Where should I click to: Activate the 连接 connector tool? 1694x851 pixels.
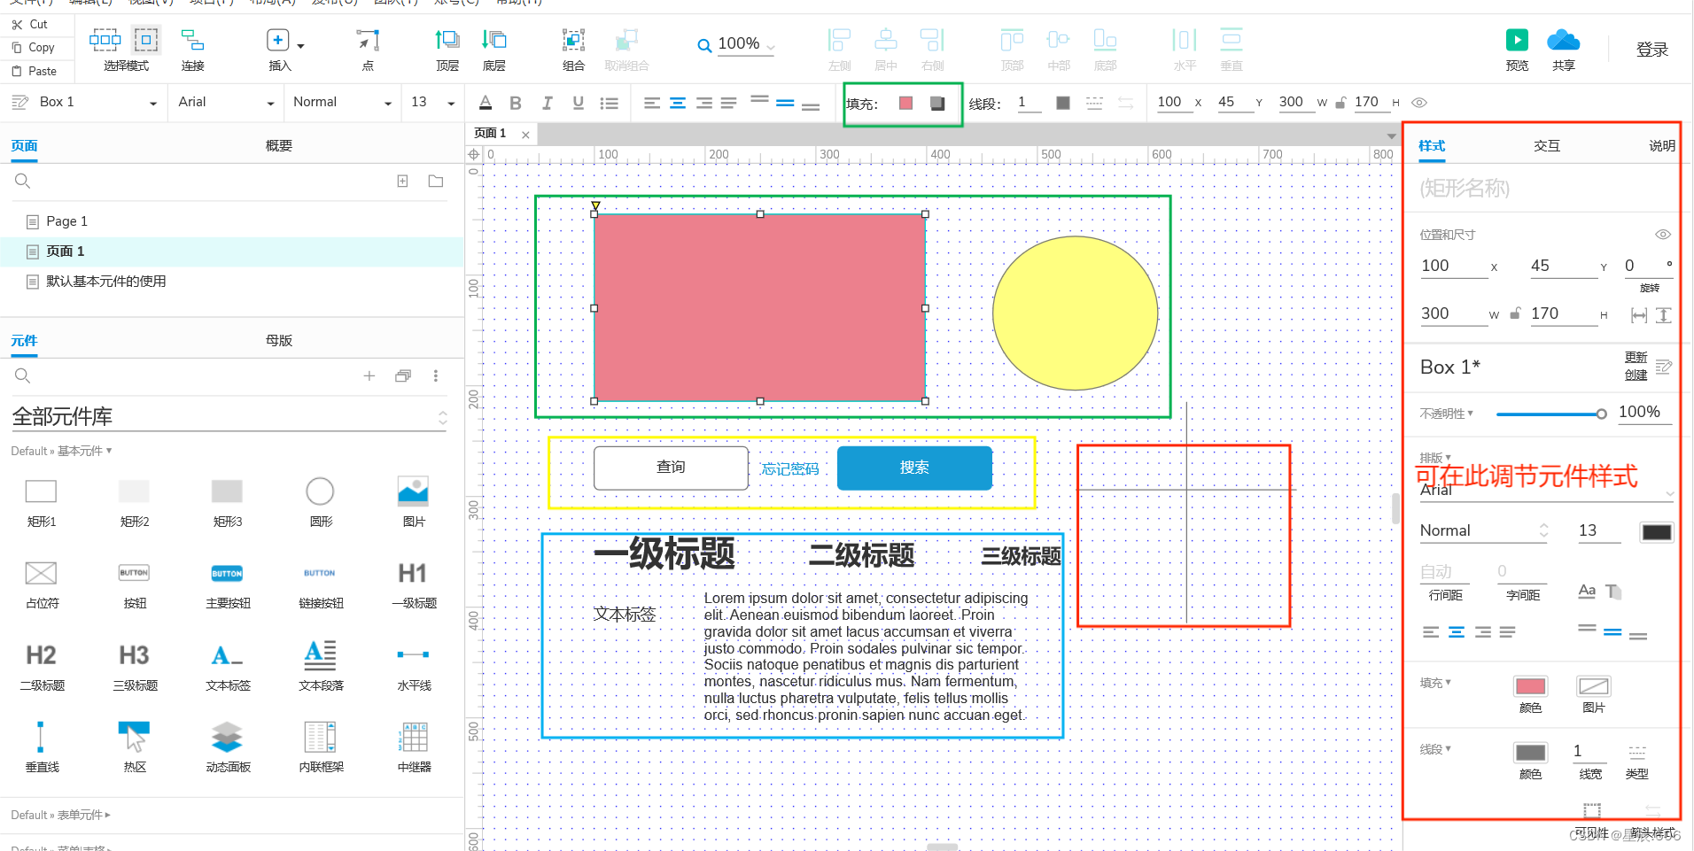(x=192, y=49)
